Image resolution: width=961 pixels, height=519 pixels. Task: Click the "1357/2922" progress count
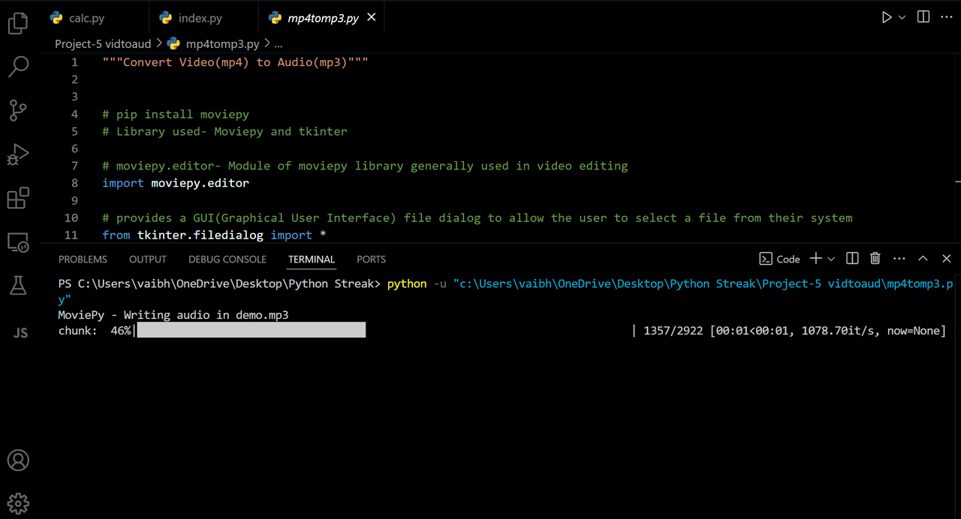click(673, 331)
